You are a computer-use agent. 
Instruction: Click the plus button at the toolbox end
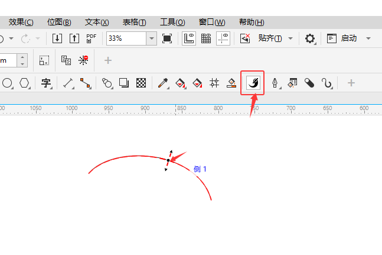point(351,83)
